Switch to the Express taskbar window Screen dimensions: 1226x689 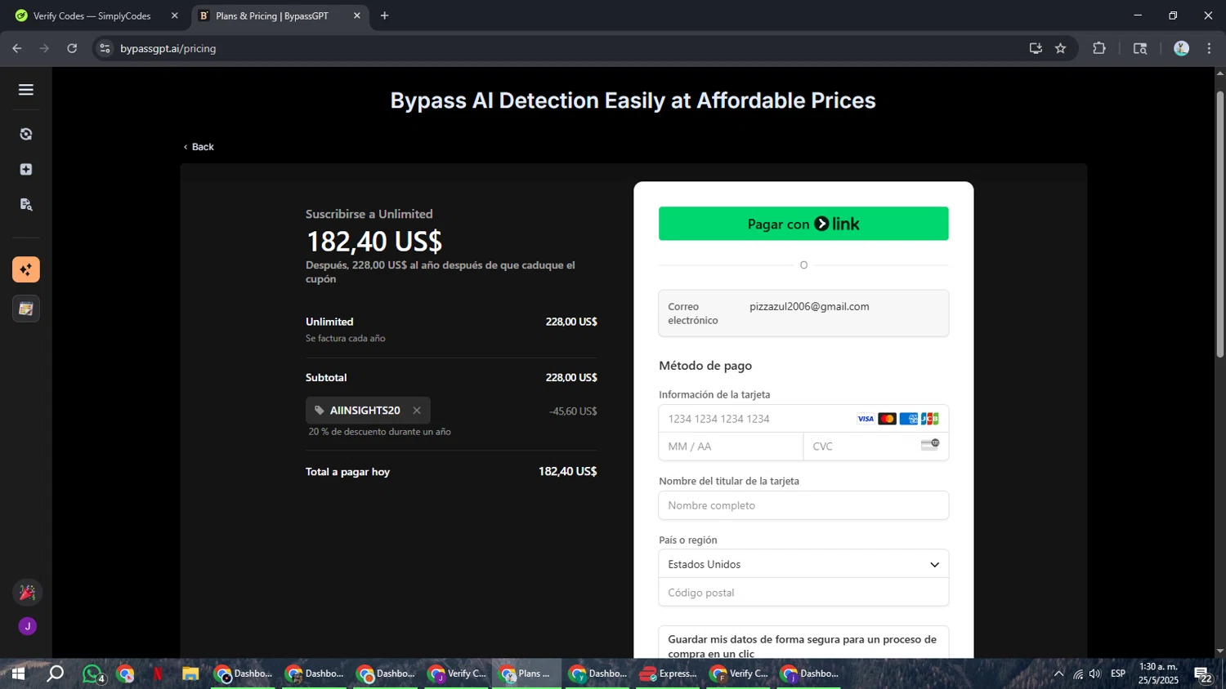[669, 673]
